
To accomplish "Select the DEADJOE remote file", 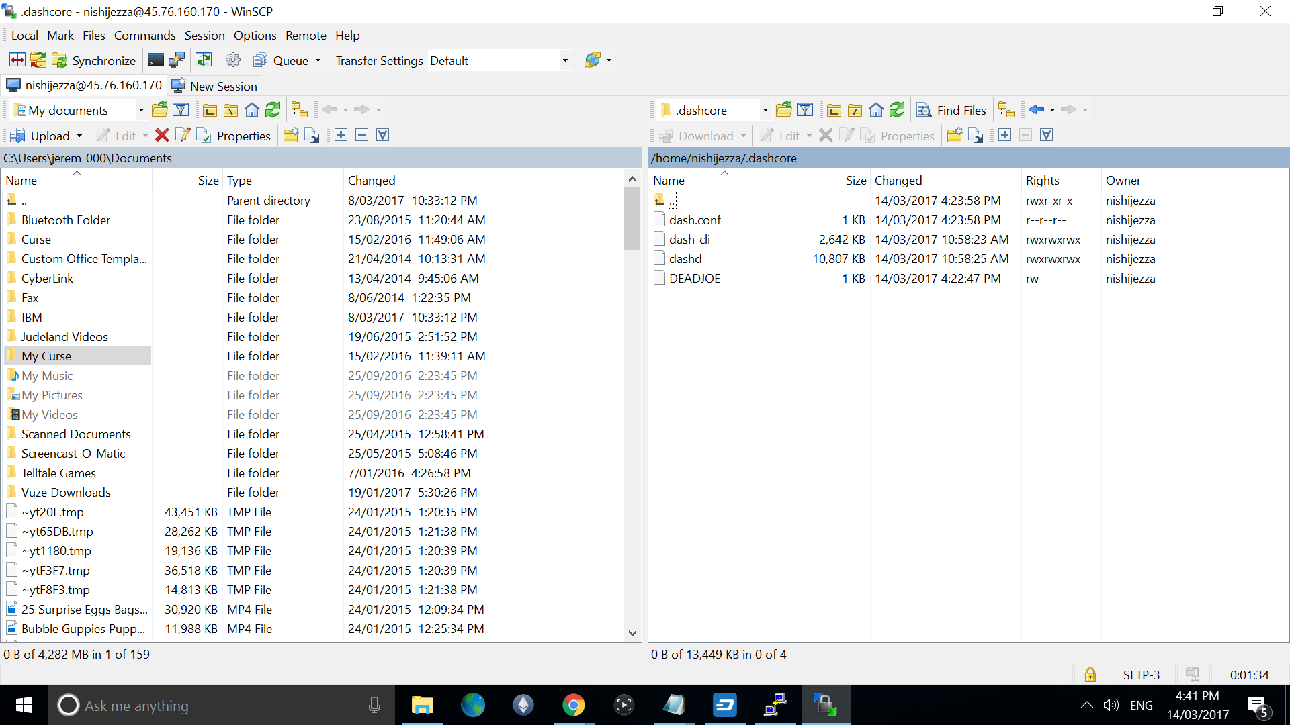I will click(x=695, y=278).
